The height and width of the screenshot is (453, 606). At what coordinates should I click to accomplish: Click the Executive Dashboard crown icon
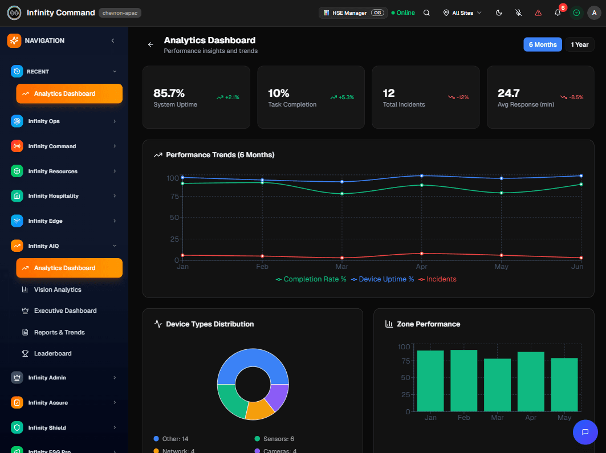[25, 311]
